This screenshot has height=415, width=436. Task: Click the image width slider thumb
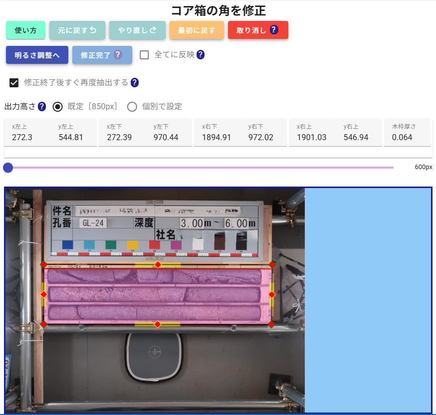click(8, 168)
